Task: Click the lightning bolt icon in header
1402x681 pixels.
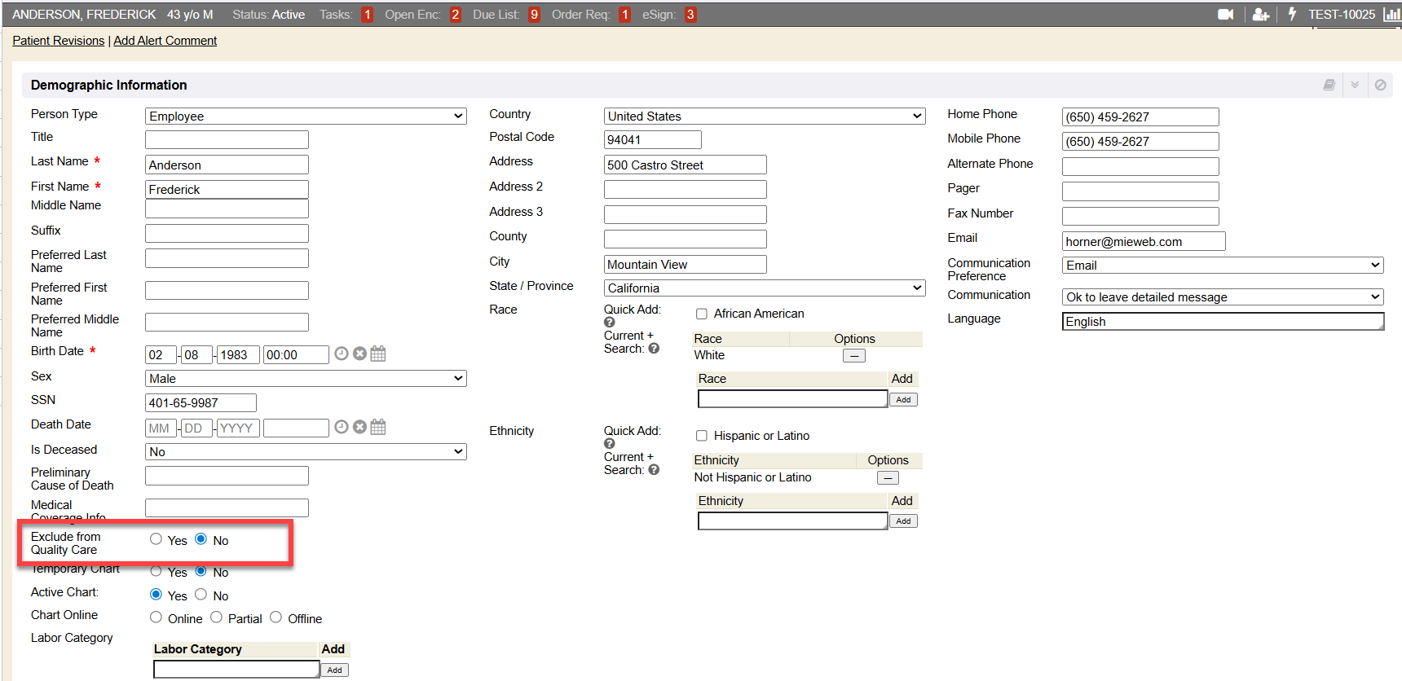Action: click(1292, 15)
